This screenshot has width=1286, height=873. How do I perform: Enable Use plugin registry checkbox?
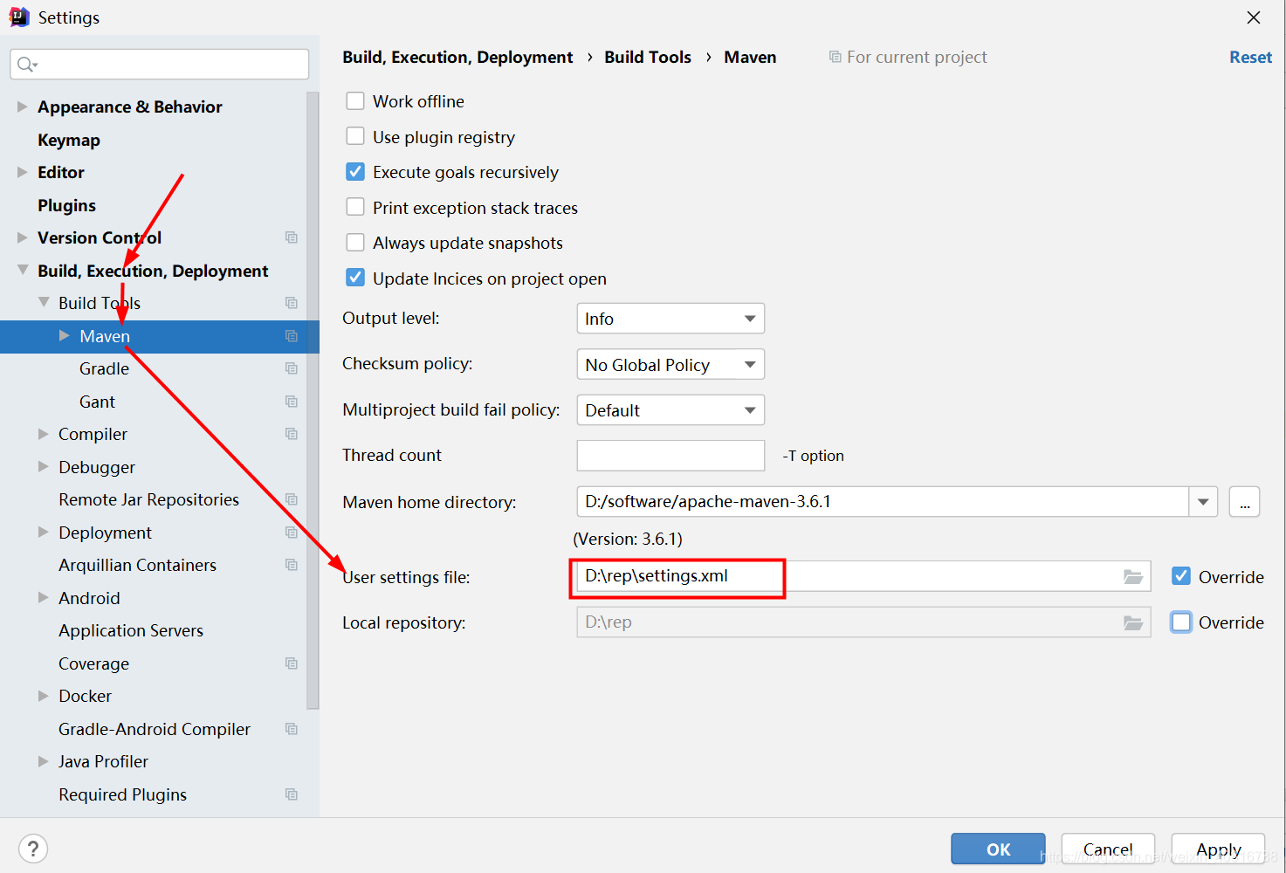[x=355, y=136]
